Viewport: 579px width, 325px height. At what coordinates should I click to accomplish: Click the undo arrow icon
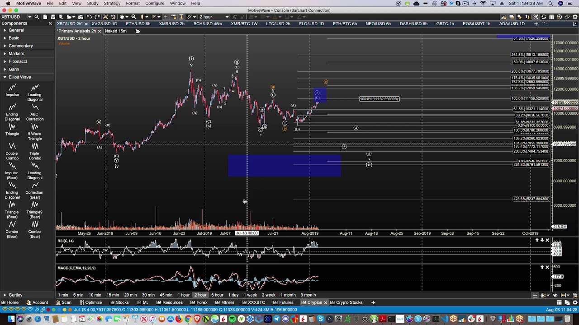(x=89, y=17)
